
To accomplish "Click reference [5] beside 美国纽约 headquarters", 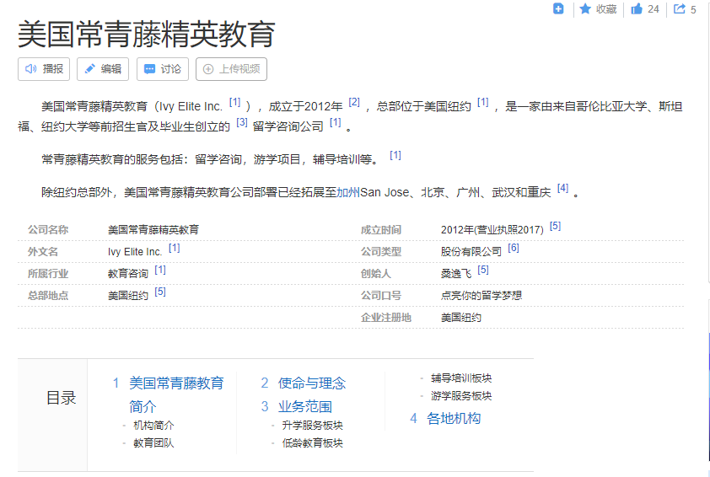I will (160, 292).
